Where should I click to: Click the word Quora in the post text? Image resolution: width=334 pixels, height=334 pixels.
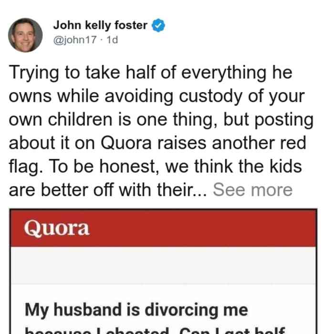coord(126,143)
